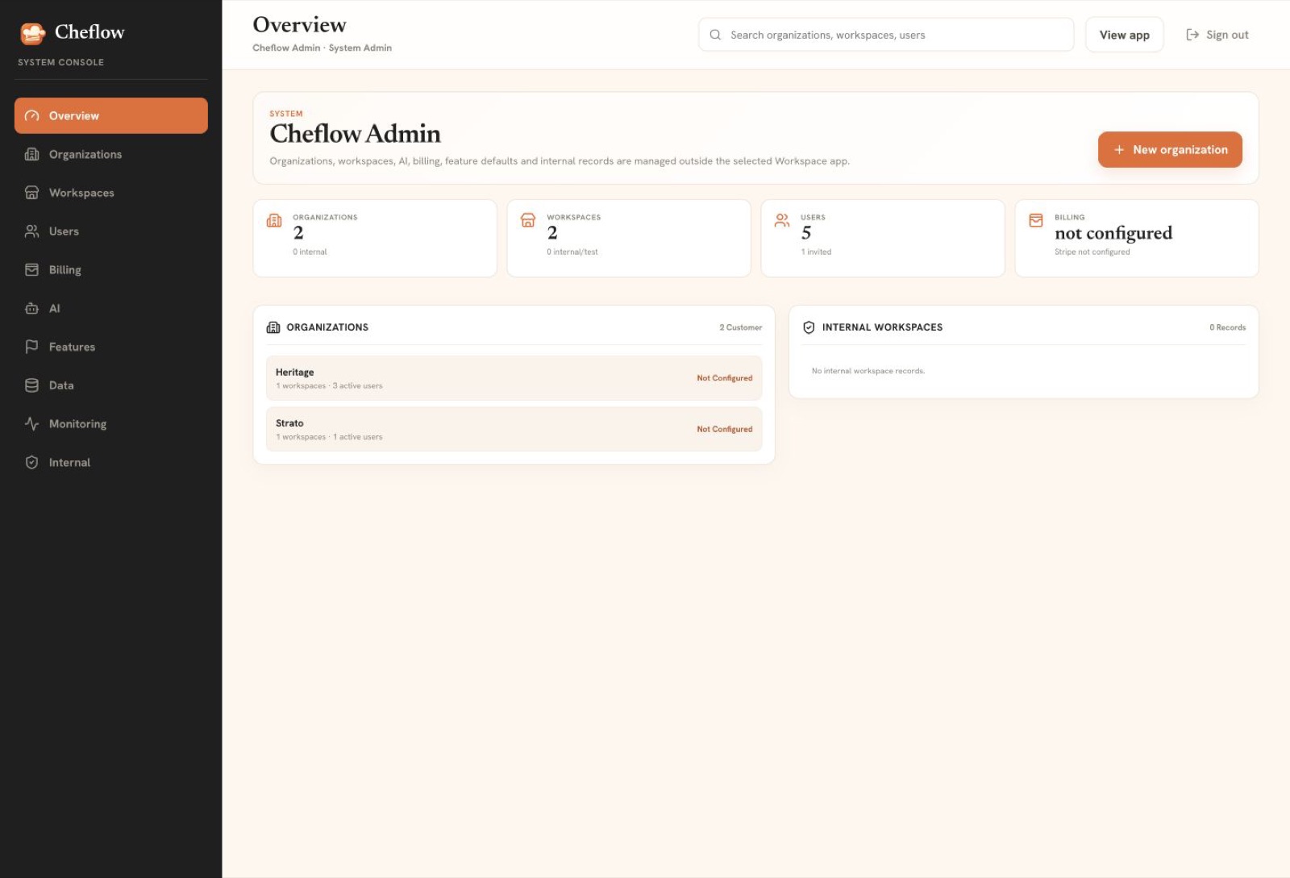The height and width of the screenshot is (878, 1290).
Task: Click the 'SYSTEM CONSOLE' sidebar label
Action: (60, 62)
